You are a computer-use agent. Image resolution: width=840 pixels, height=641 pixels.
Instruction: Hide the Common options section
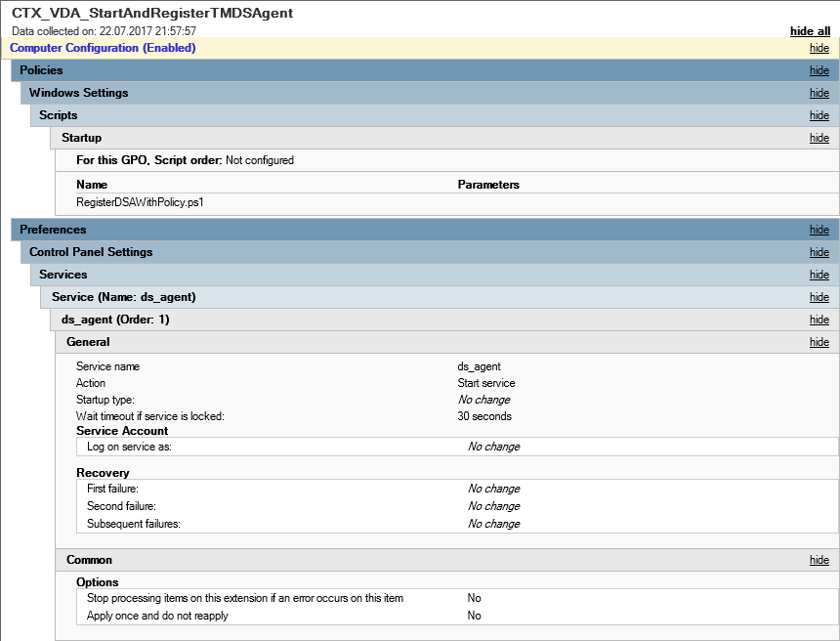819,560
